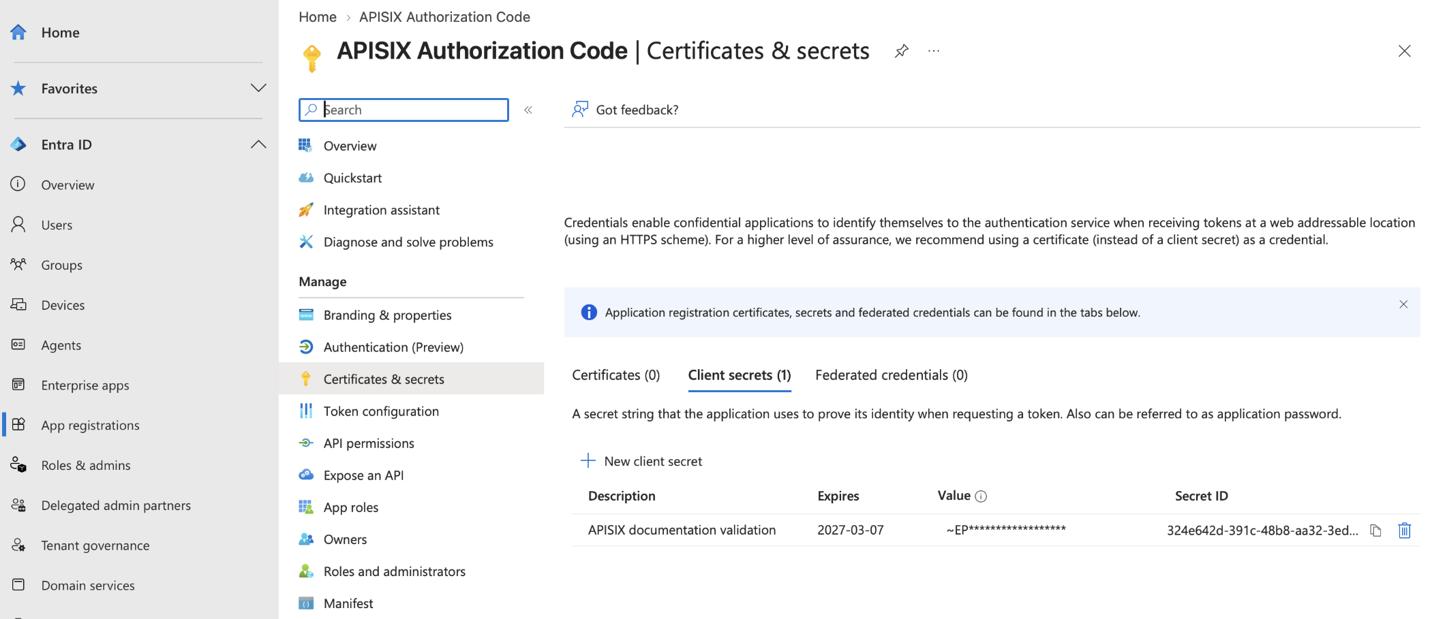Screen dimensions: 1430x619
Task: Go to Home breadcrumb link
Action: tap(318, 17)
